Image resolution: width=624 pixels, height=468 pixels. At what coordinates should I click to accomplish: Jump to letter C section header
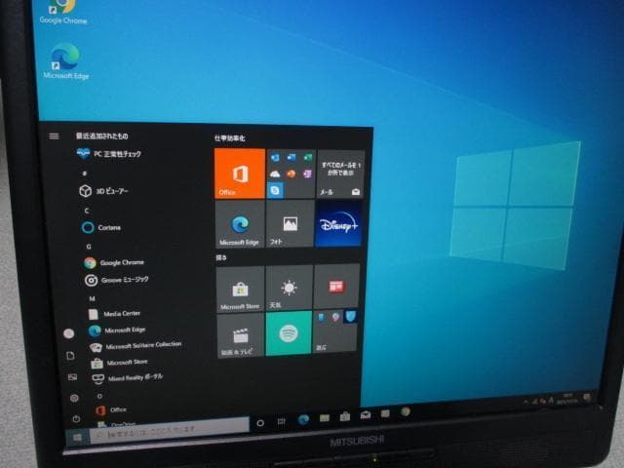87,211
